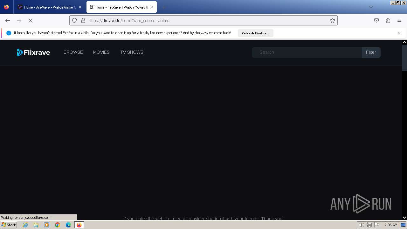
Task: Open a new browser tab
Action: pyautogui.click(x=163, y=7)
